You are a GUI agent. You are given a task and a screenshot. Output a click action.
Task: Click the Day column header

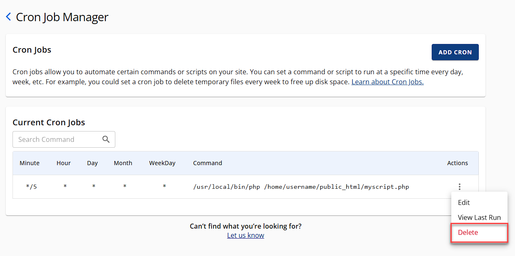point(92,163)
